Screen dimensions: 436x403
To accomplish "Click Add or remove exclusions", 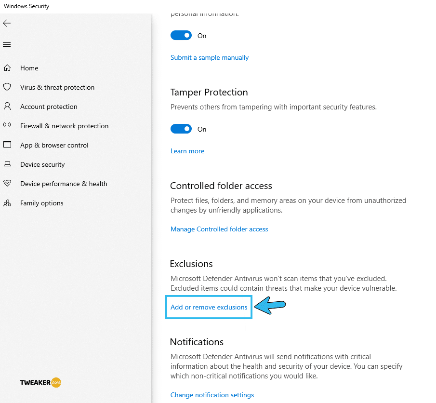I will pos(209,307).
